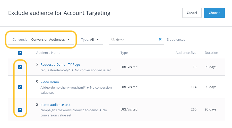Toggle the select-all checkbox in header

click(20, 53)
